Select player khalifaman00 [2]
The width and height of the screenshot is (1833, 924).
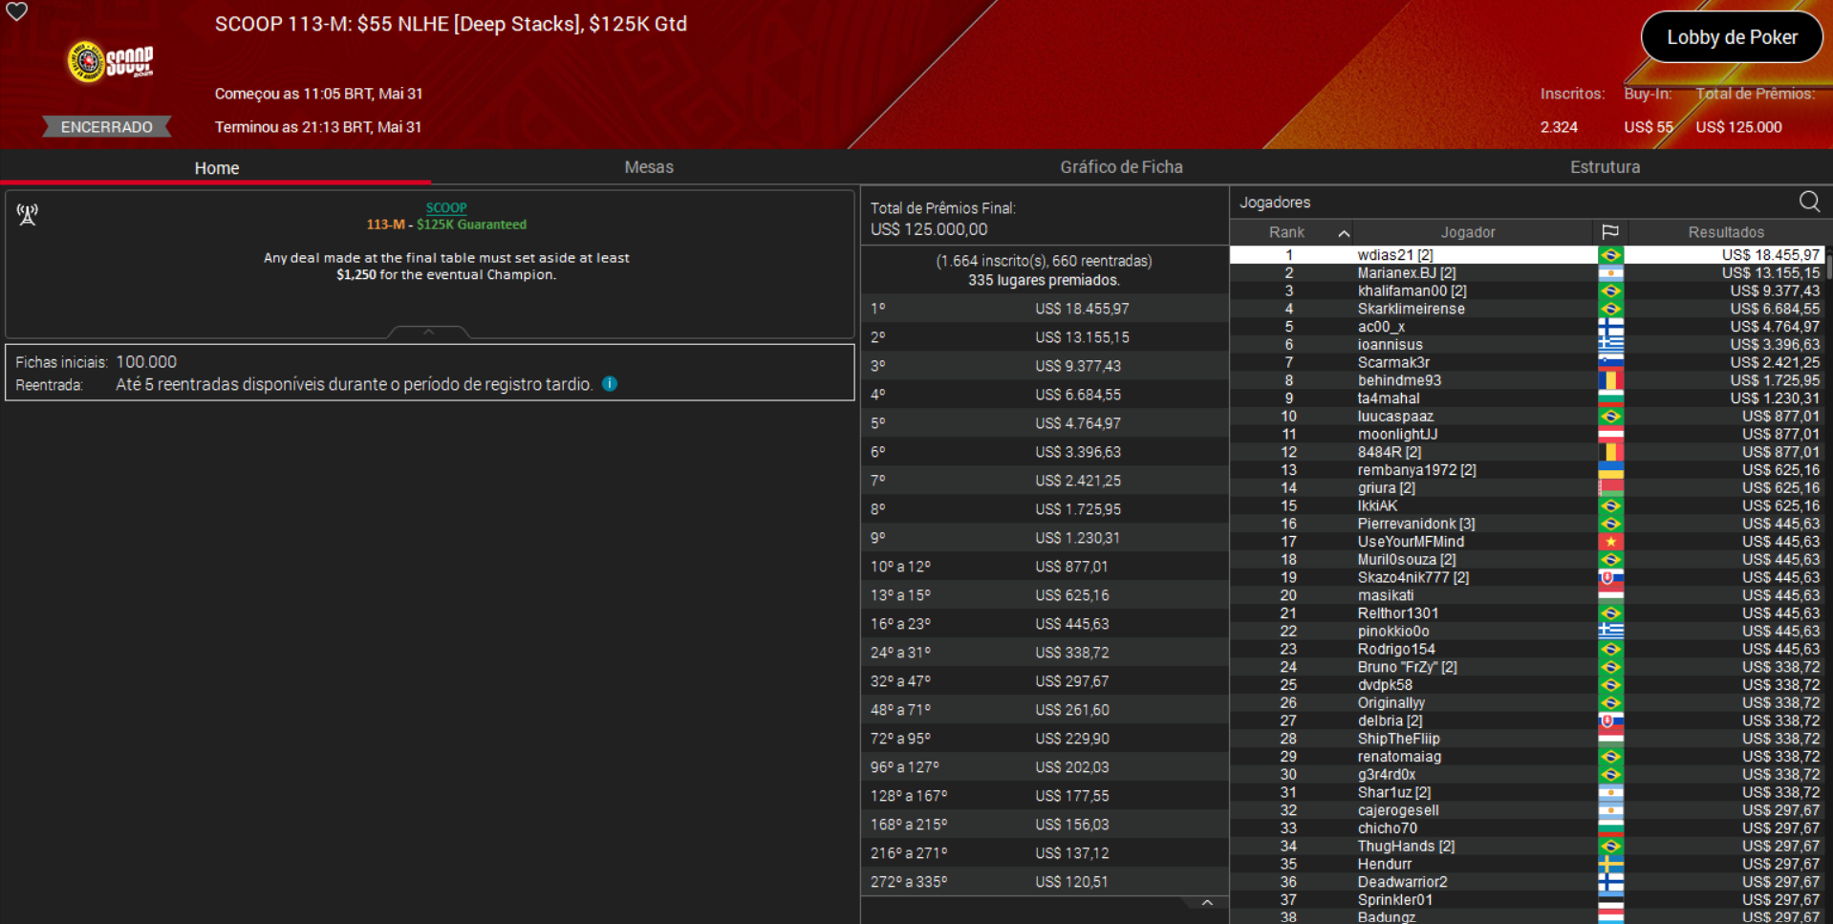coord(1412,291)
